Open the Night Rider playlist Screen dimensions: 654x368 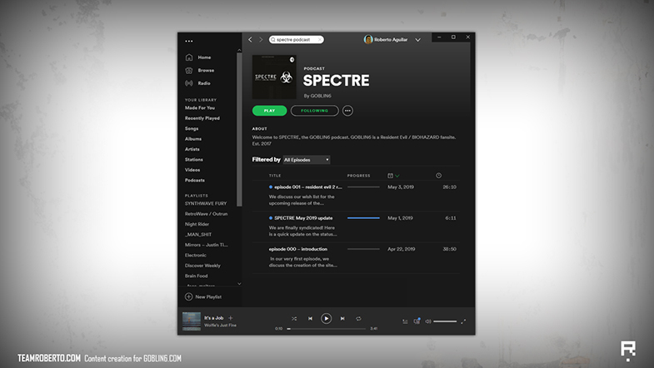197,224
